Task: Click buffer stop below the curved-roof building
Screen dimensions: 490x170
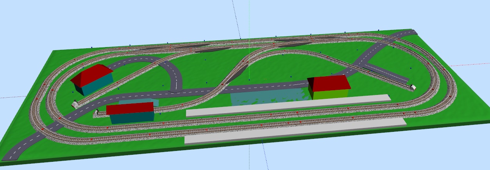Action: [x=74, y=104]
